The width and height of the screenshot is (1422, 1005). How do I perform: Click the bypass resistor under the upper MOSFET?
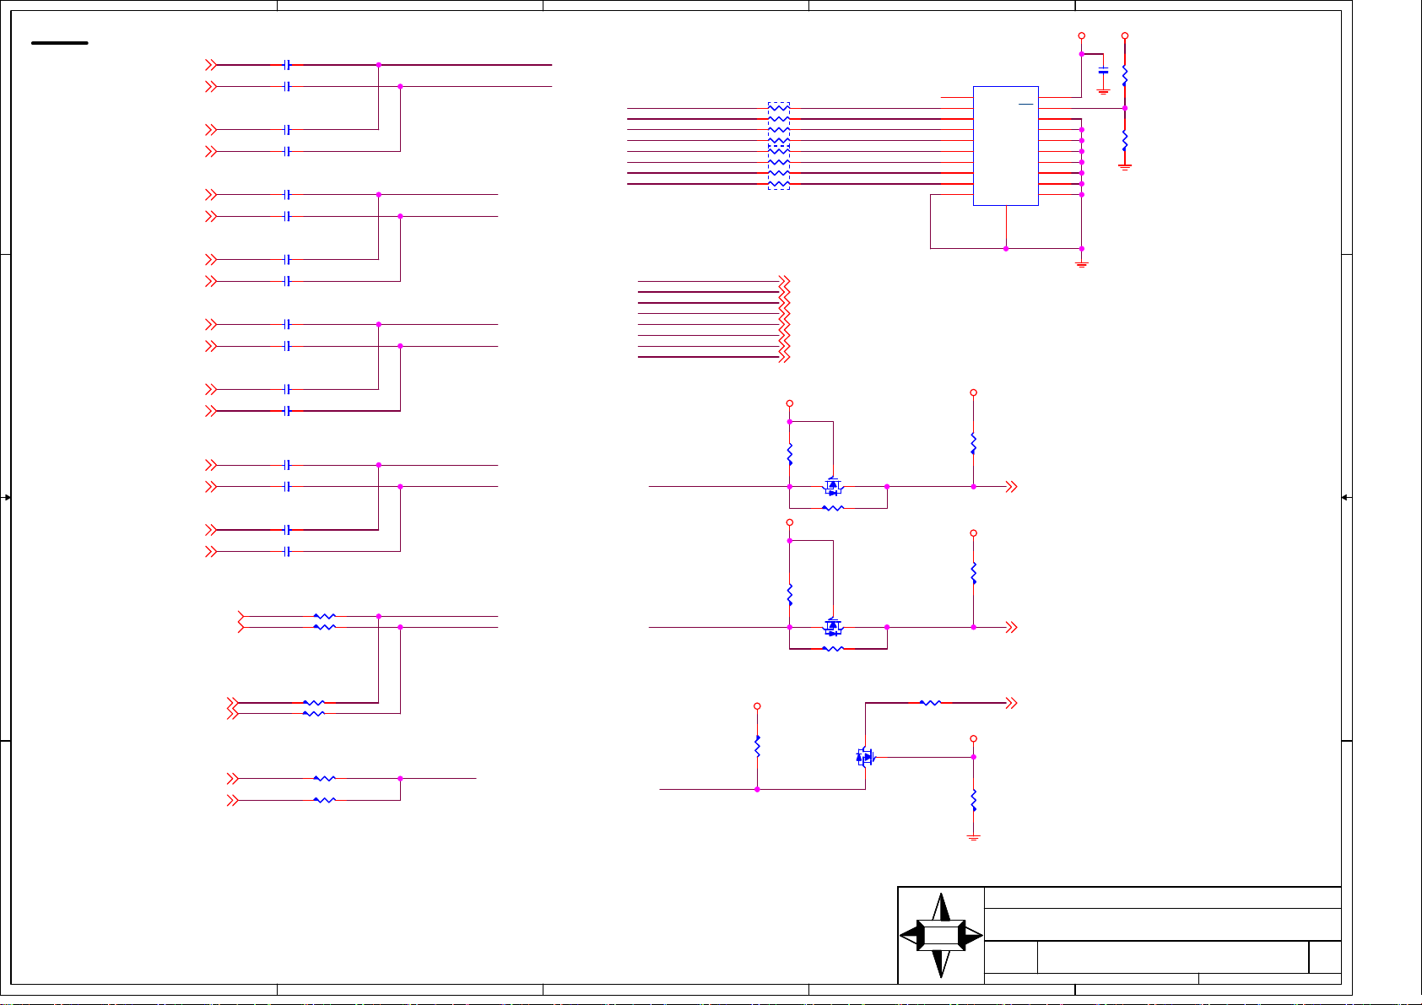coord(833,508)
